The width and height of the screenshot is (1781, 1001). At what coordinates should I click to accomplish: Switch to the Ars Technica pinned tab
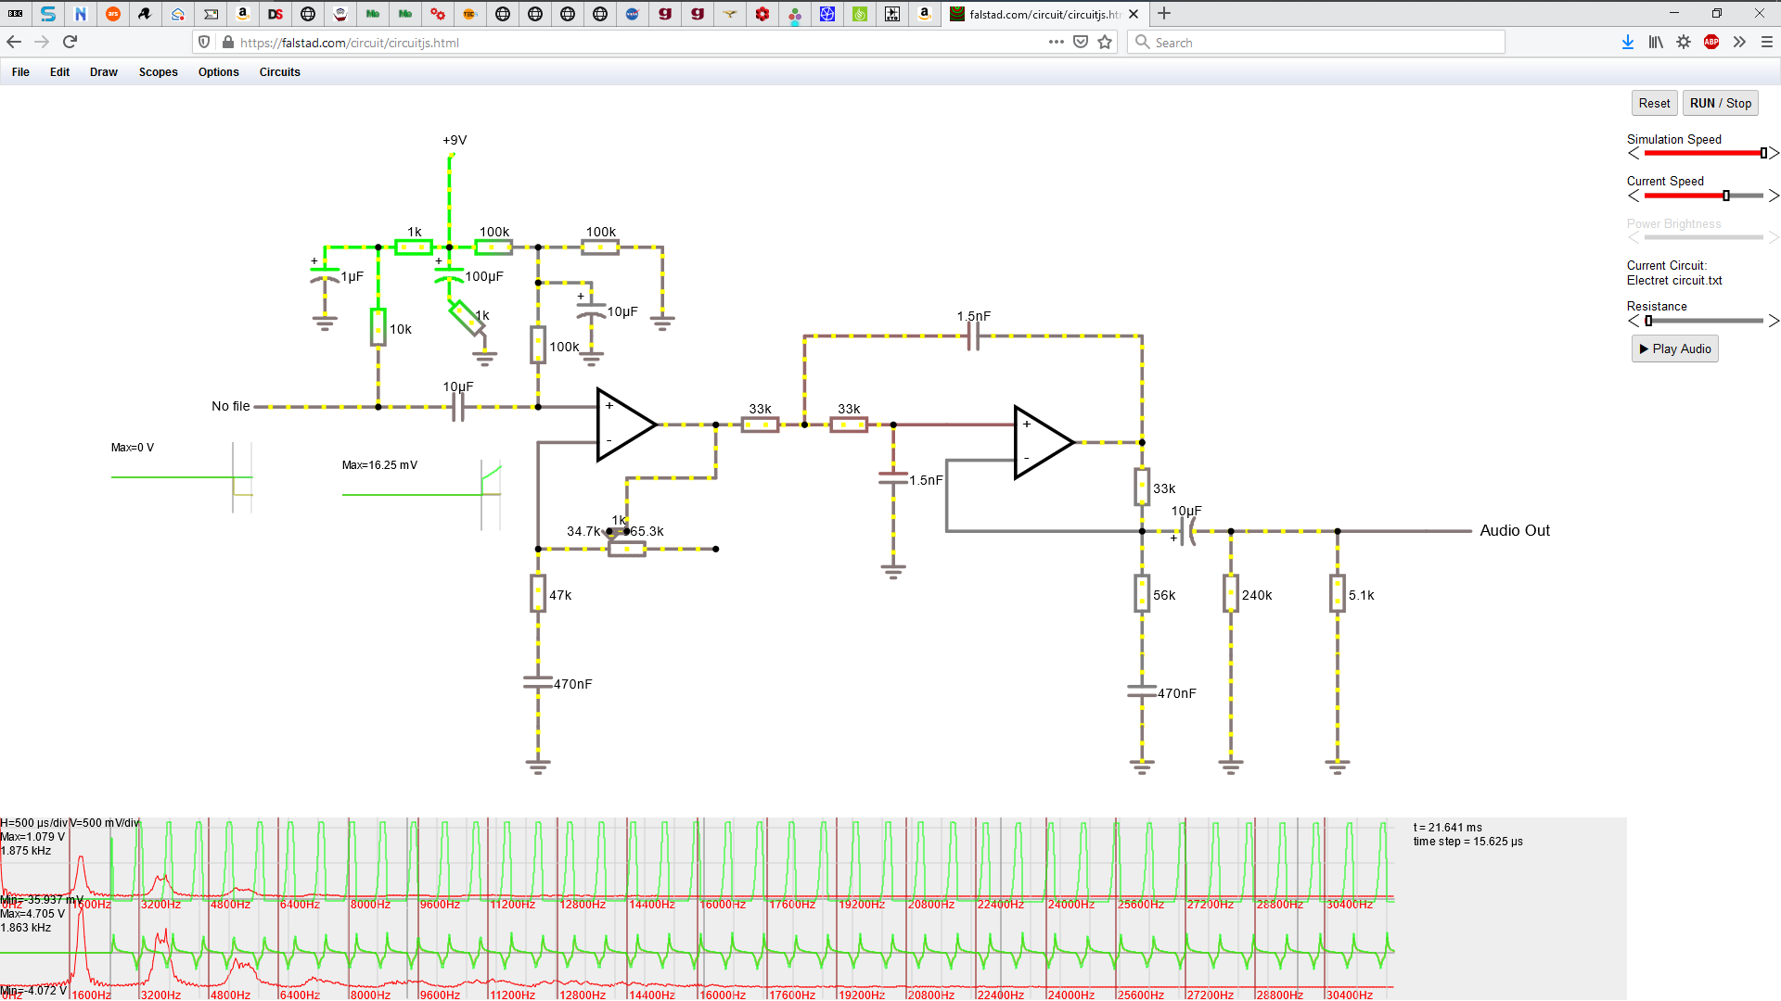click(113, 14)
